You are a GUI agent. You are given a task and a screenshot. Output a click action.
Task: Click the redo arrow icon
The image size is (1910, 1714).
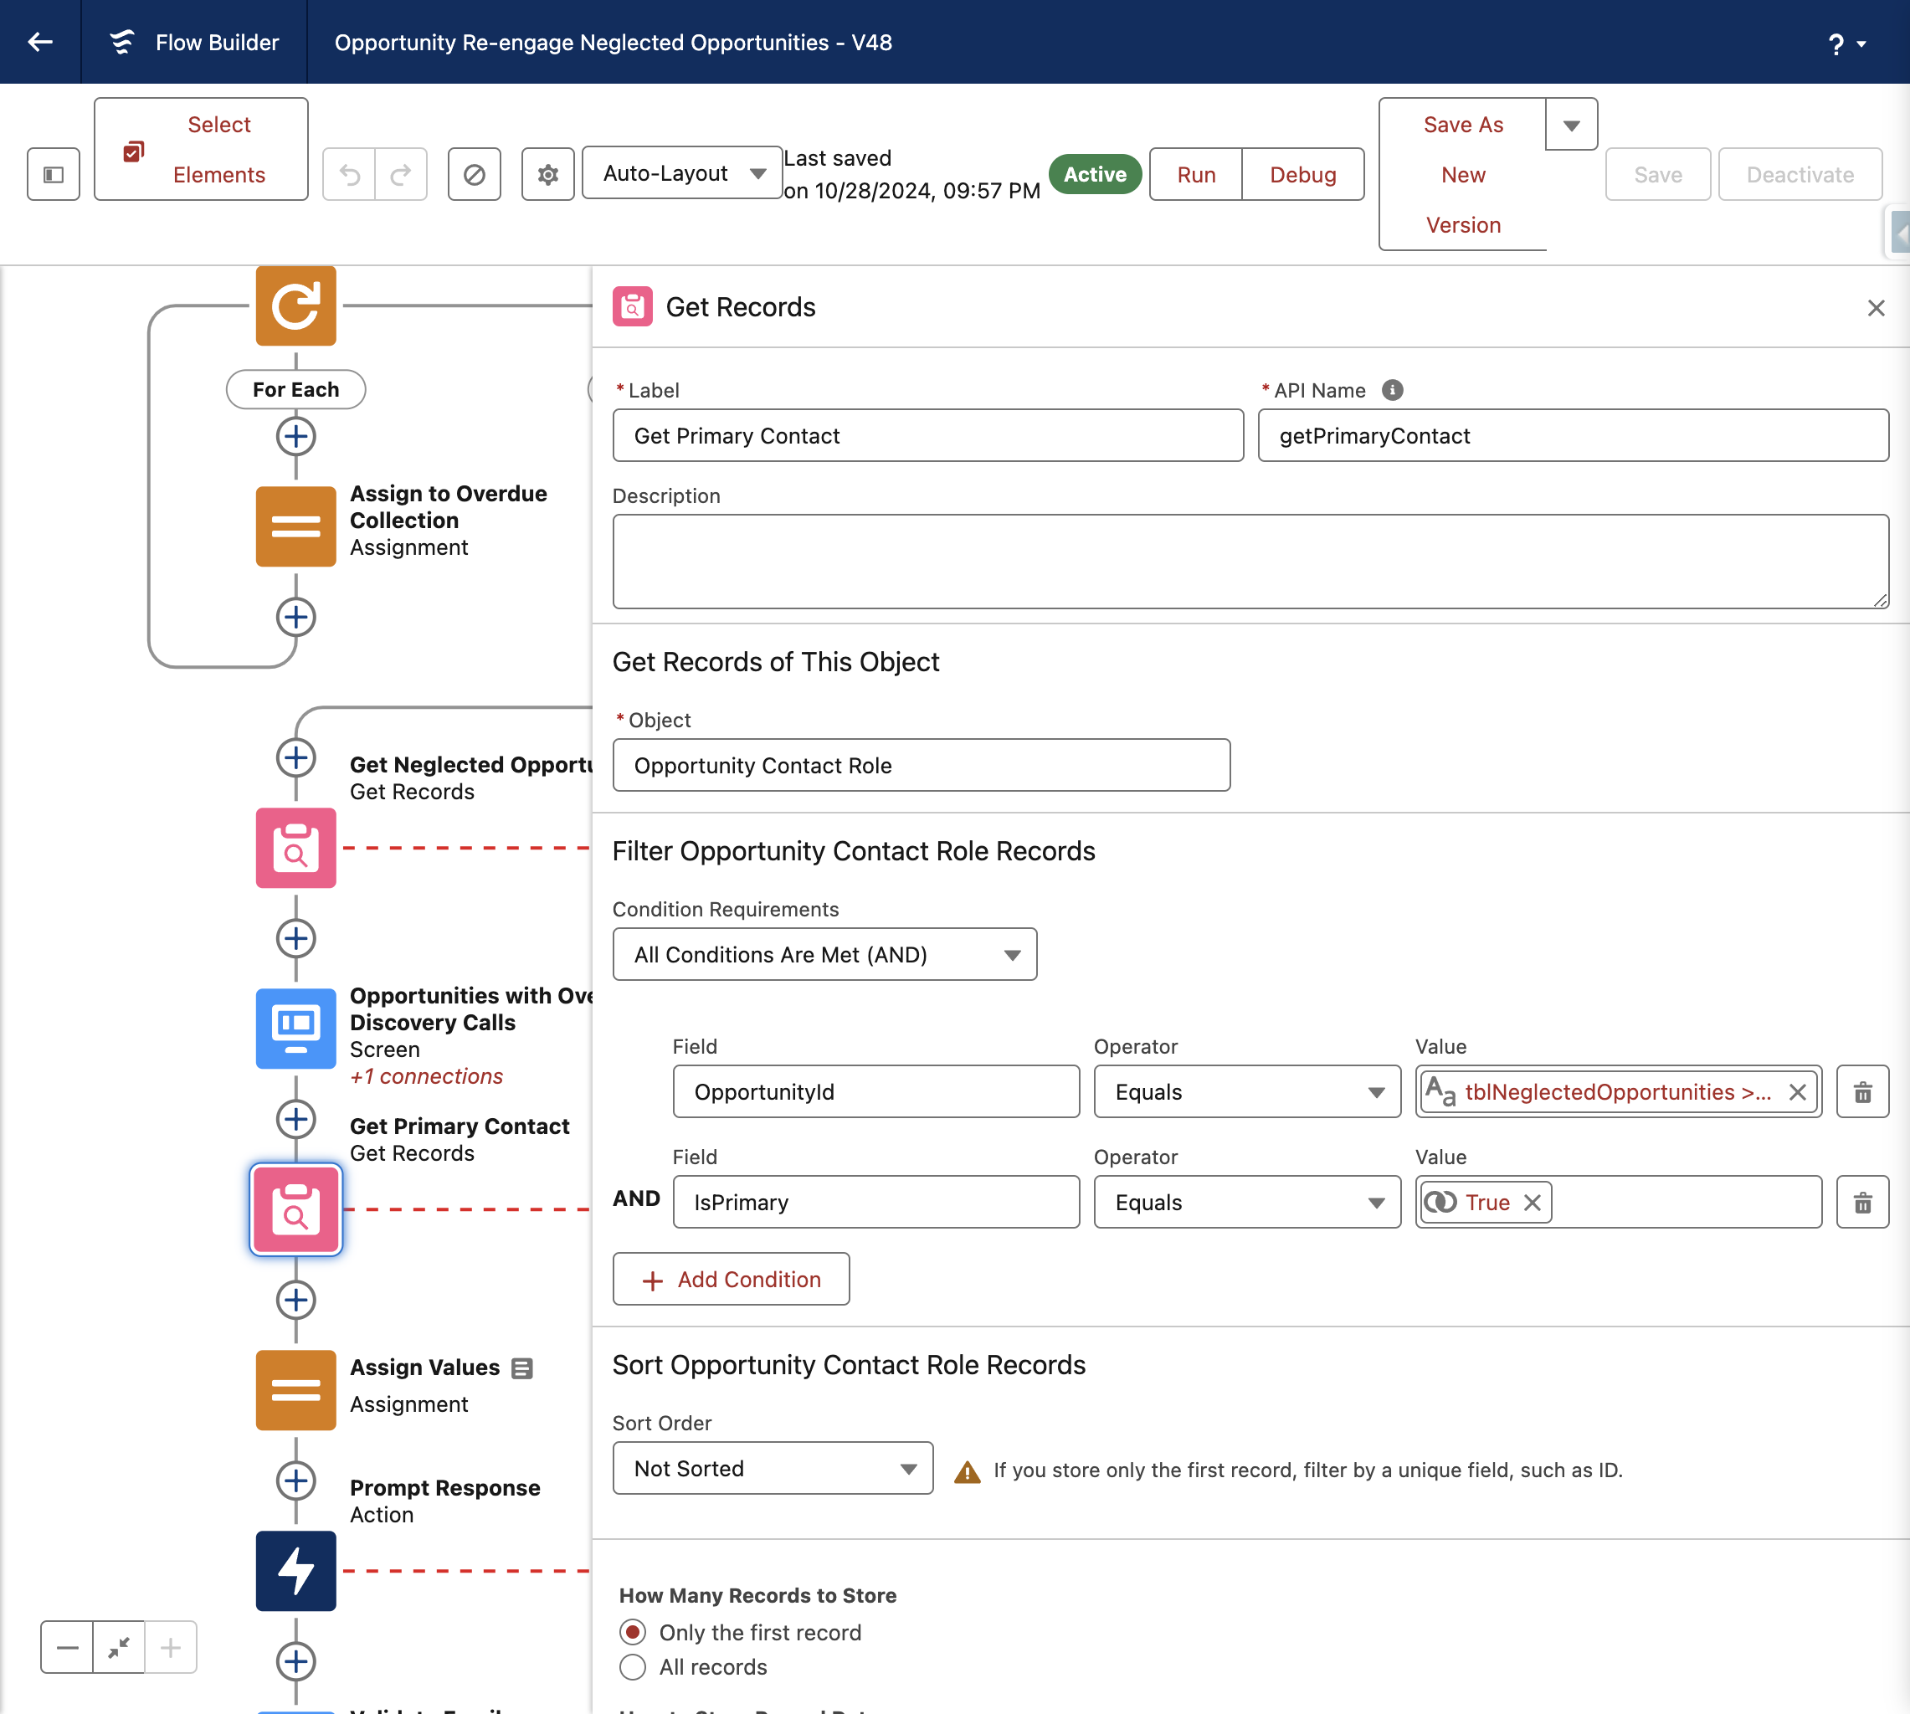click(401, 174)
